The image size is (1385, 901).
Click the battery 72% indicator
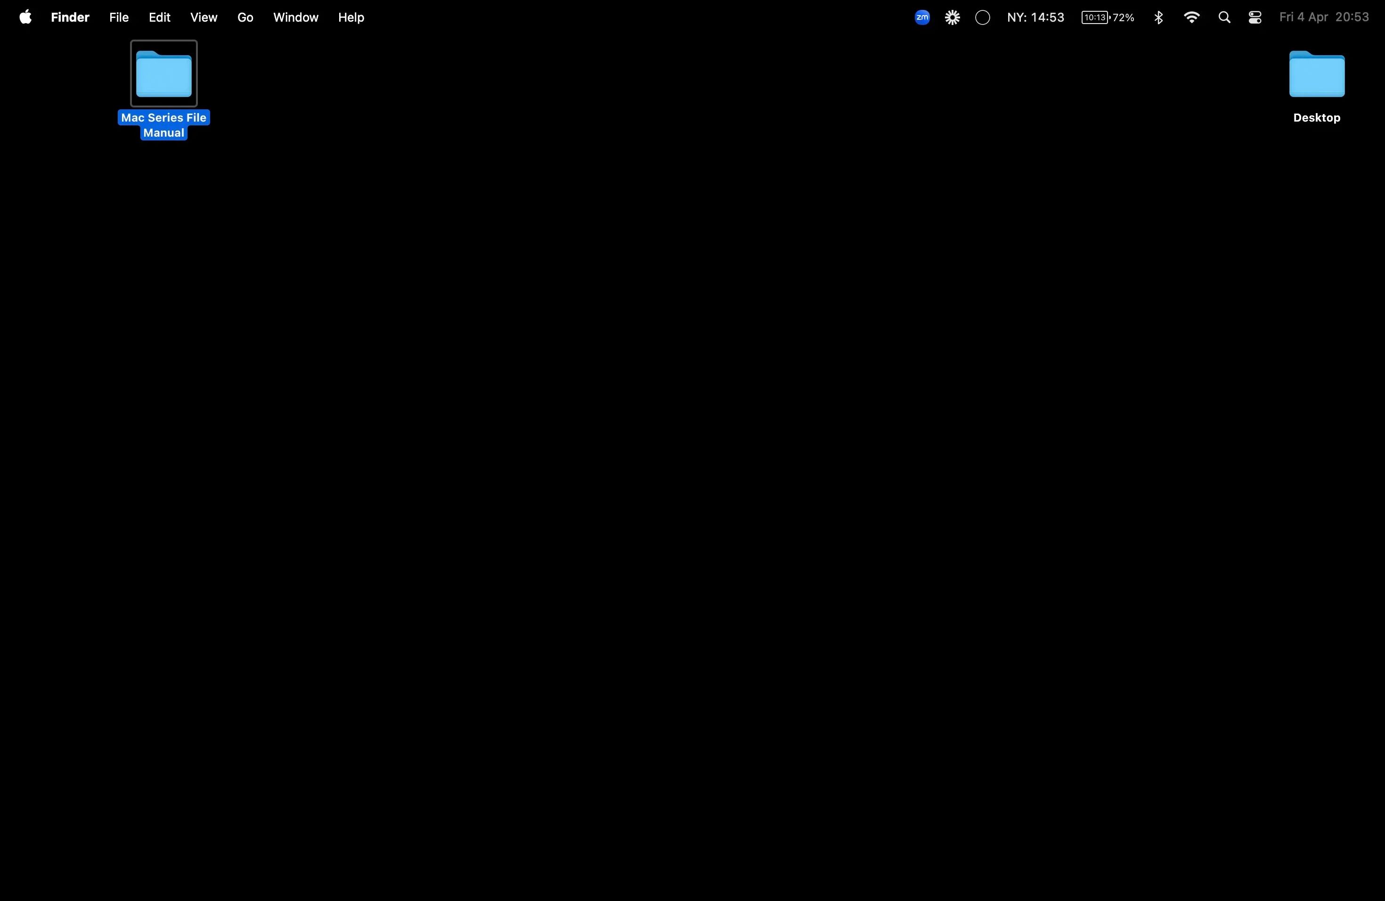click(x=1108, y=17)
